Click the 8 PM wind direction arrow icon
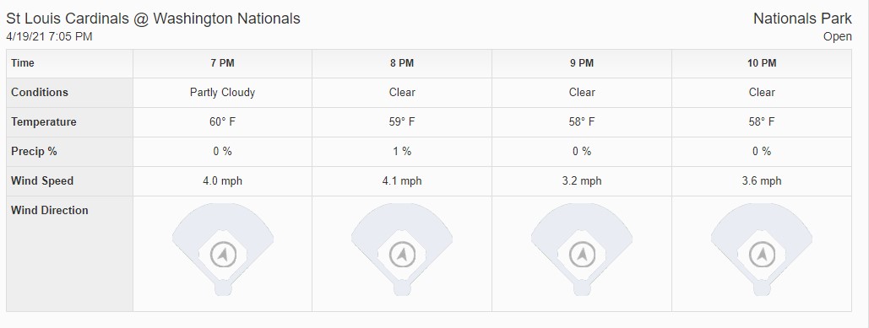Screen dimensions: 869x328 (x=402, y=255)
